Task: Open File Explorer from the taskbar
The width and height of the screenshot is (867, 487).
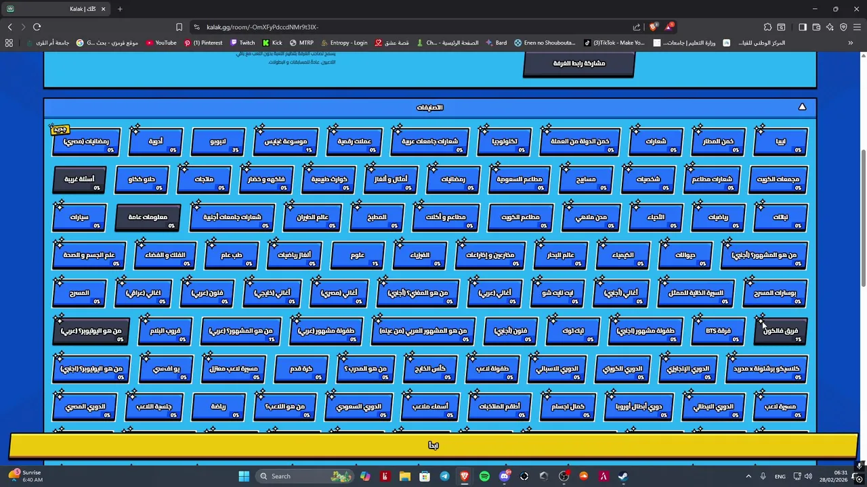Action: tap(404, 476)
